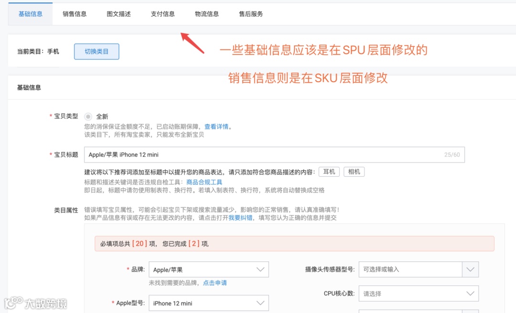Viewport: 516px width, 313px height.
Task: Click the 点击申请 brand link
Action: [x=215, y=283]
